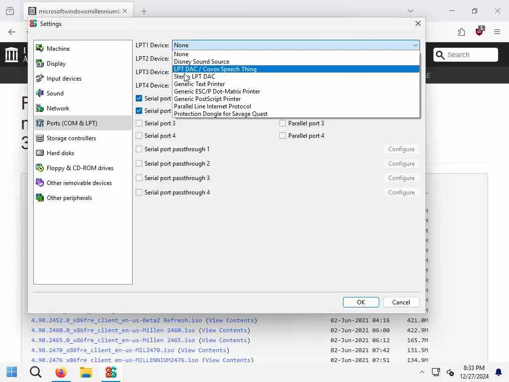The image size is (509, 382).
Task: Choose Generic ESC/P Dot-Matrix Printer
Action: tap(296, 92)
